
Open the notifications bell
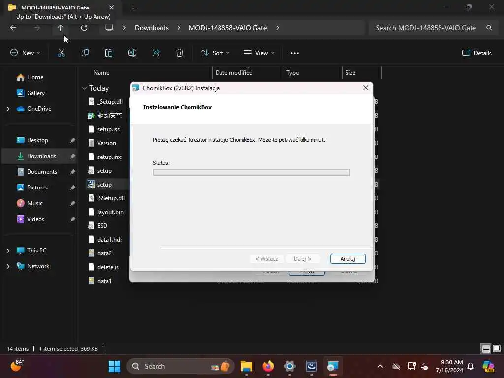coord(471,366)
